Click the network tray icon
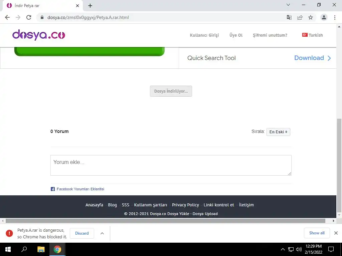 click(x=291, y=249)
